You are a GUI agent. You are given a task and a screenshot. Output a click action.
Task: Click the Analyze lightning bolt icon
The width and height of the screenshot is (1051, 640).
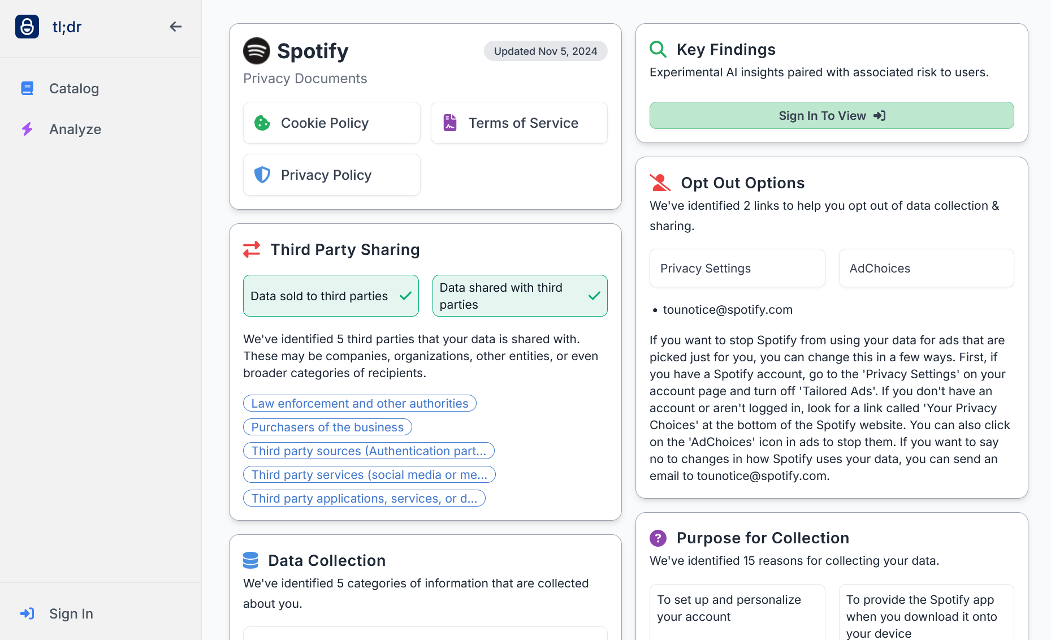pyautogui.click(x=27, y=129)
